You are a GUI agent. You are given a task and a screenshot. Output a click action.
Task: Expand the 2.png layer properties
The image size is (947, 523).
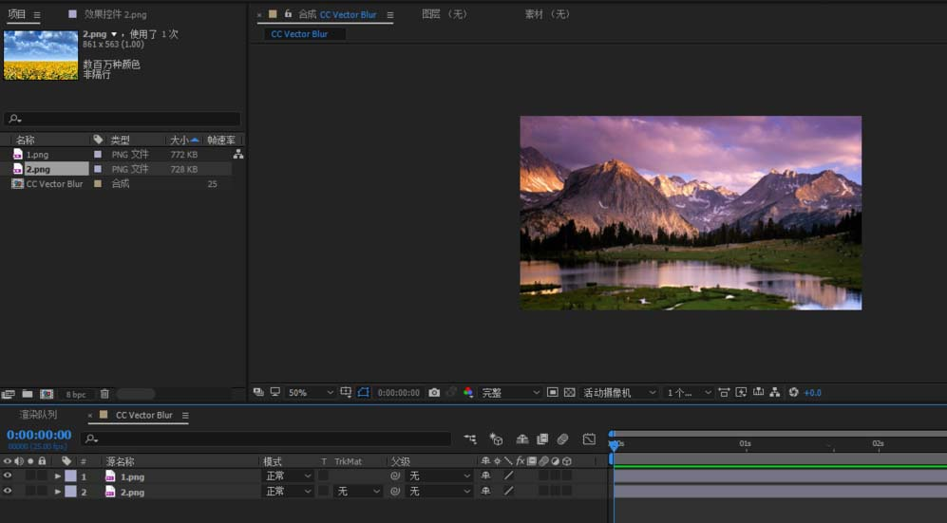coord(57,492)
